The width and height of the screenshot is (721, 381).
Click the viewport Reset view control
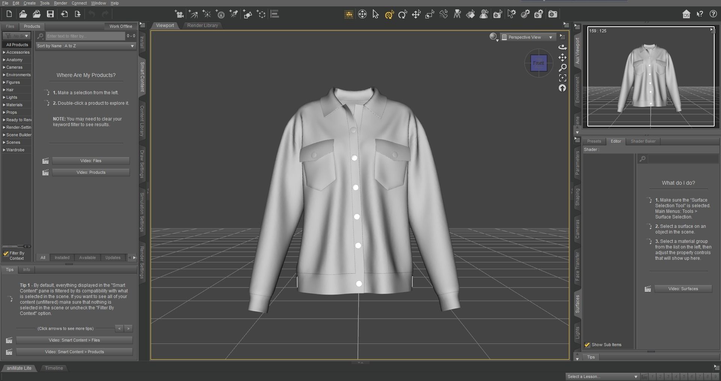pos(563,88)
